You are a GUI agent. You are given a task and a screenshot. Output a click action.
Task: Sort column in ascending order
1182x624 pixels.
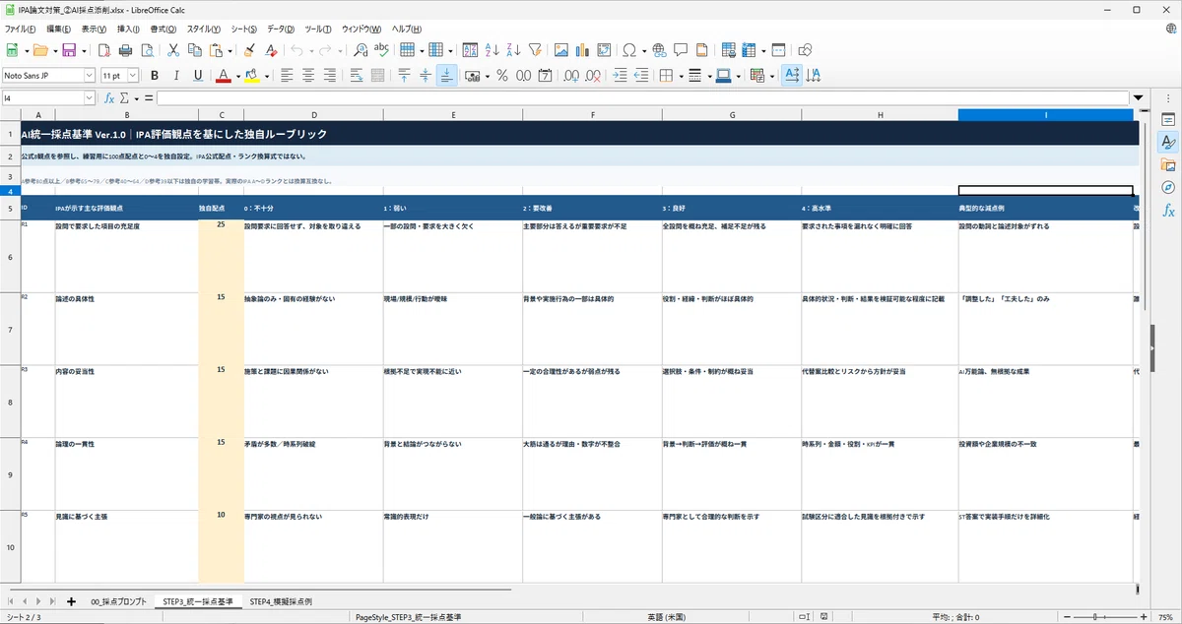492,50
